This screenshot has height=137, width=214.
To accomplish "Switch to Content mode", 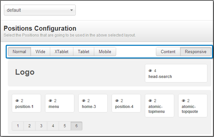I will 168,52.
